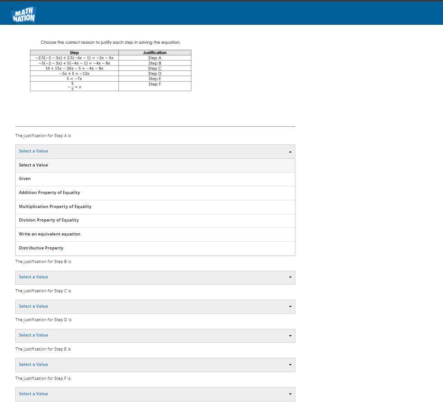
Task: Click the equation '−5x + 5 = −12x'
Action: click(75, 74)
